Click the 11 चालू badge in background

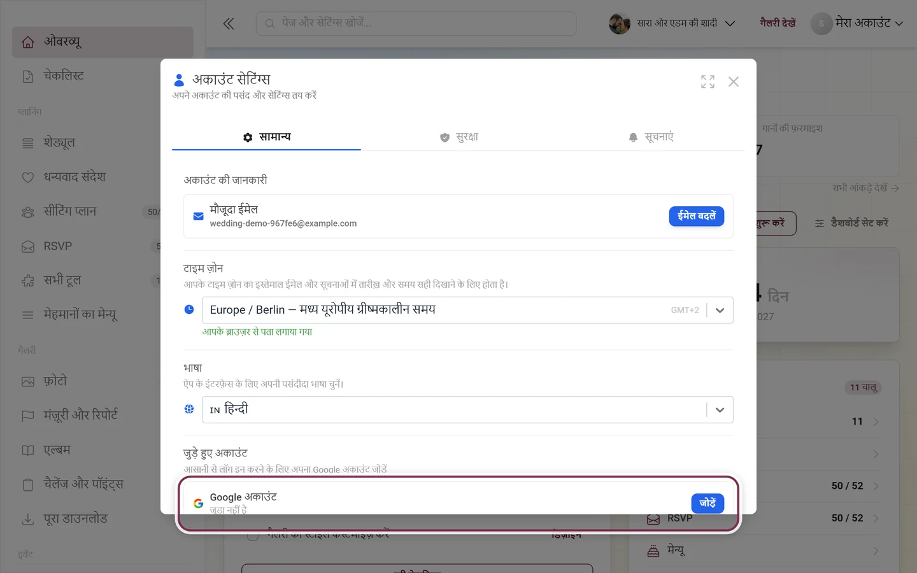[864, 387]
